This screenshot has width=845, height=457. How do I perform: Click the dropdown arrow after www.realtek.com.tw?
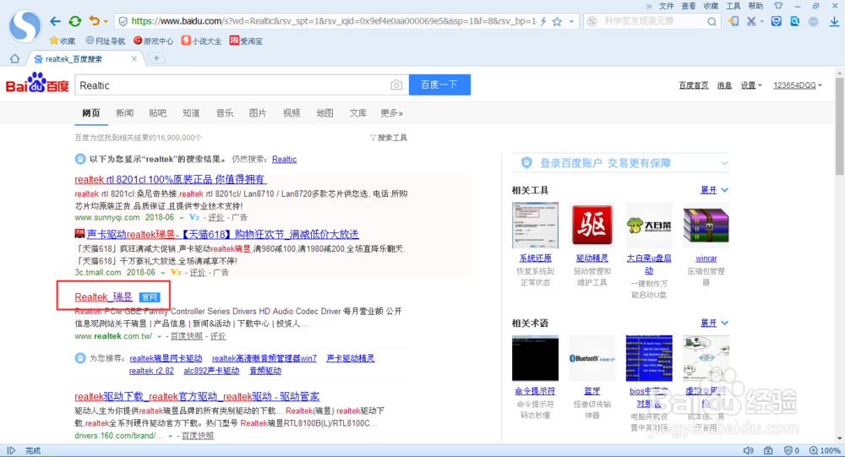pyautogui.click(x=160, y=337)
